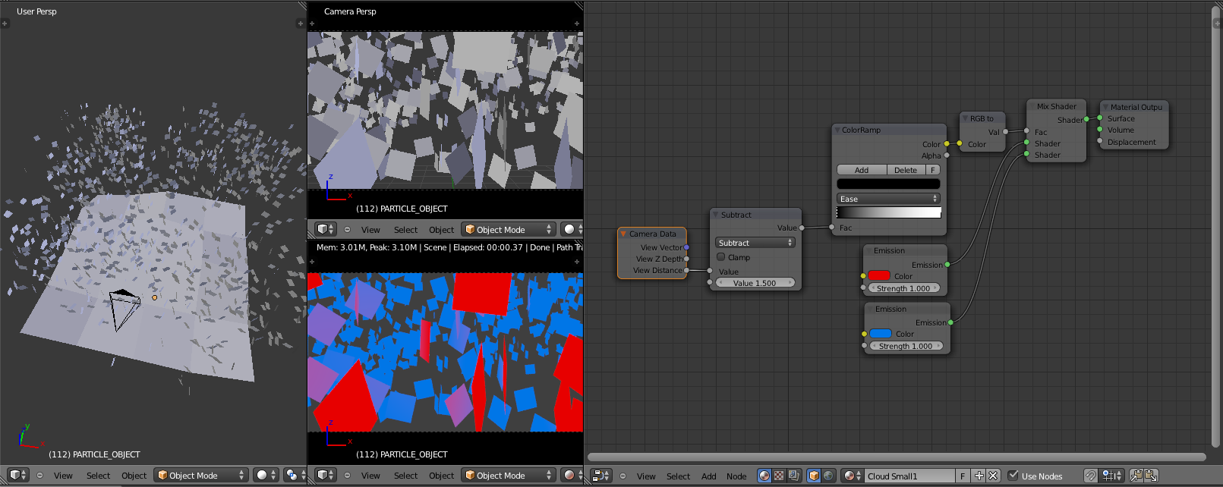Open editor type selector in User Persp view
The height and width of the screenshot is (487, 1223).
(18, 475)
